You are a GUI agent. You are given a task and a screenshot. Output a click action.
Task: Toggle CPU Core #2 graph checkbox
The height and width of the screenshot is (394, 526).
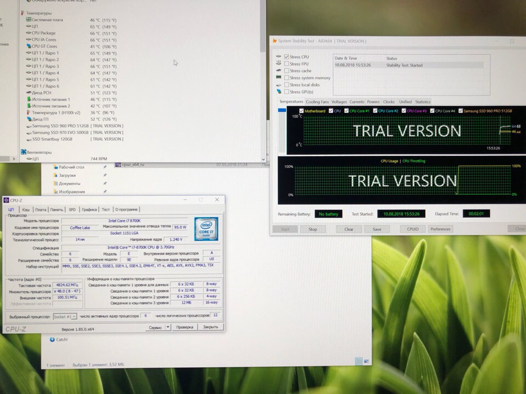(375, 111)
